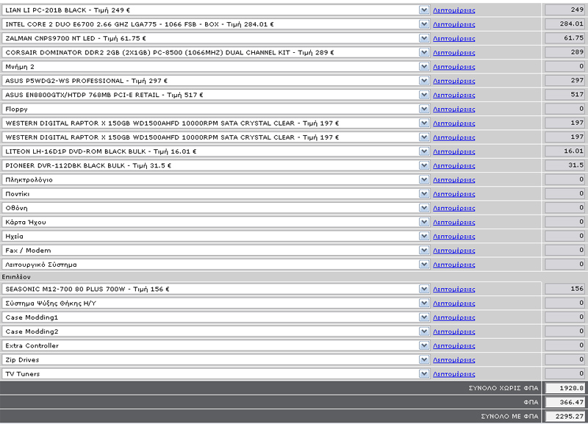
Task: Click the ΣΥΝΟΛΟ ΜΕ ΦΠΑ label
Action: (x=509, y=417)
